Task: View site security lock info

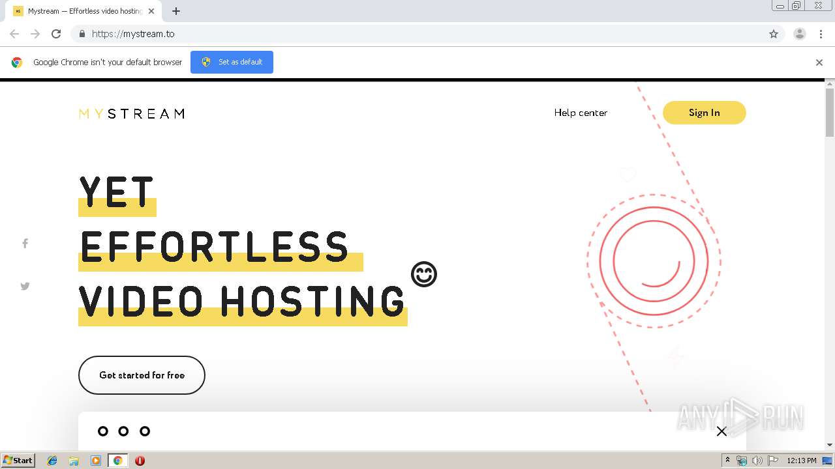Action: pos(82,34)
